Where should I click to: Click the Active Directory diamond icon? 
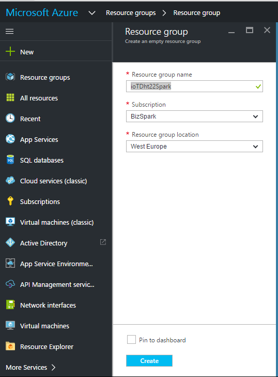10,242
